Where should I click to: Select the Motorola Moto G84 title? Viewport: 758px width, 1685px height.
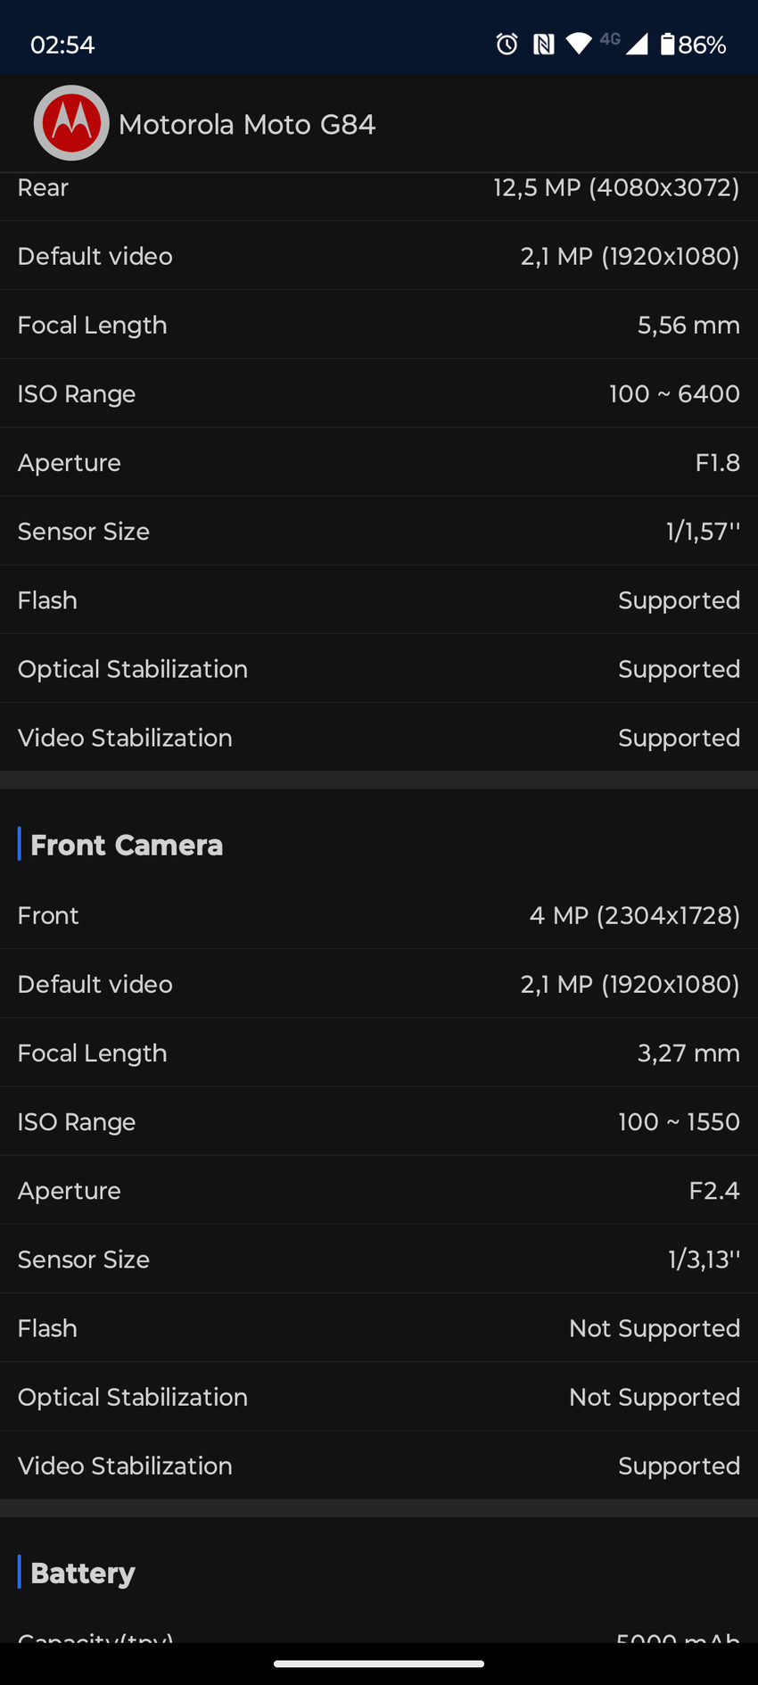pyautogui.click(x=247, y=125)
